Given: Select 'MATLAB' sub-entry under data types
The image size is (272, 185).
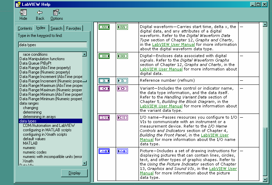Looking at the screenshot, I should (30, 143).
